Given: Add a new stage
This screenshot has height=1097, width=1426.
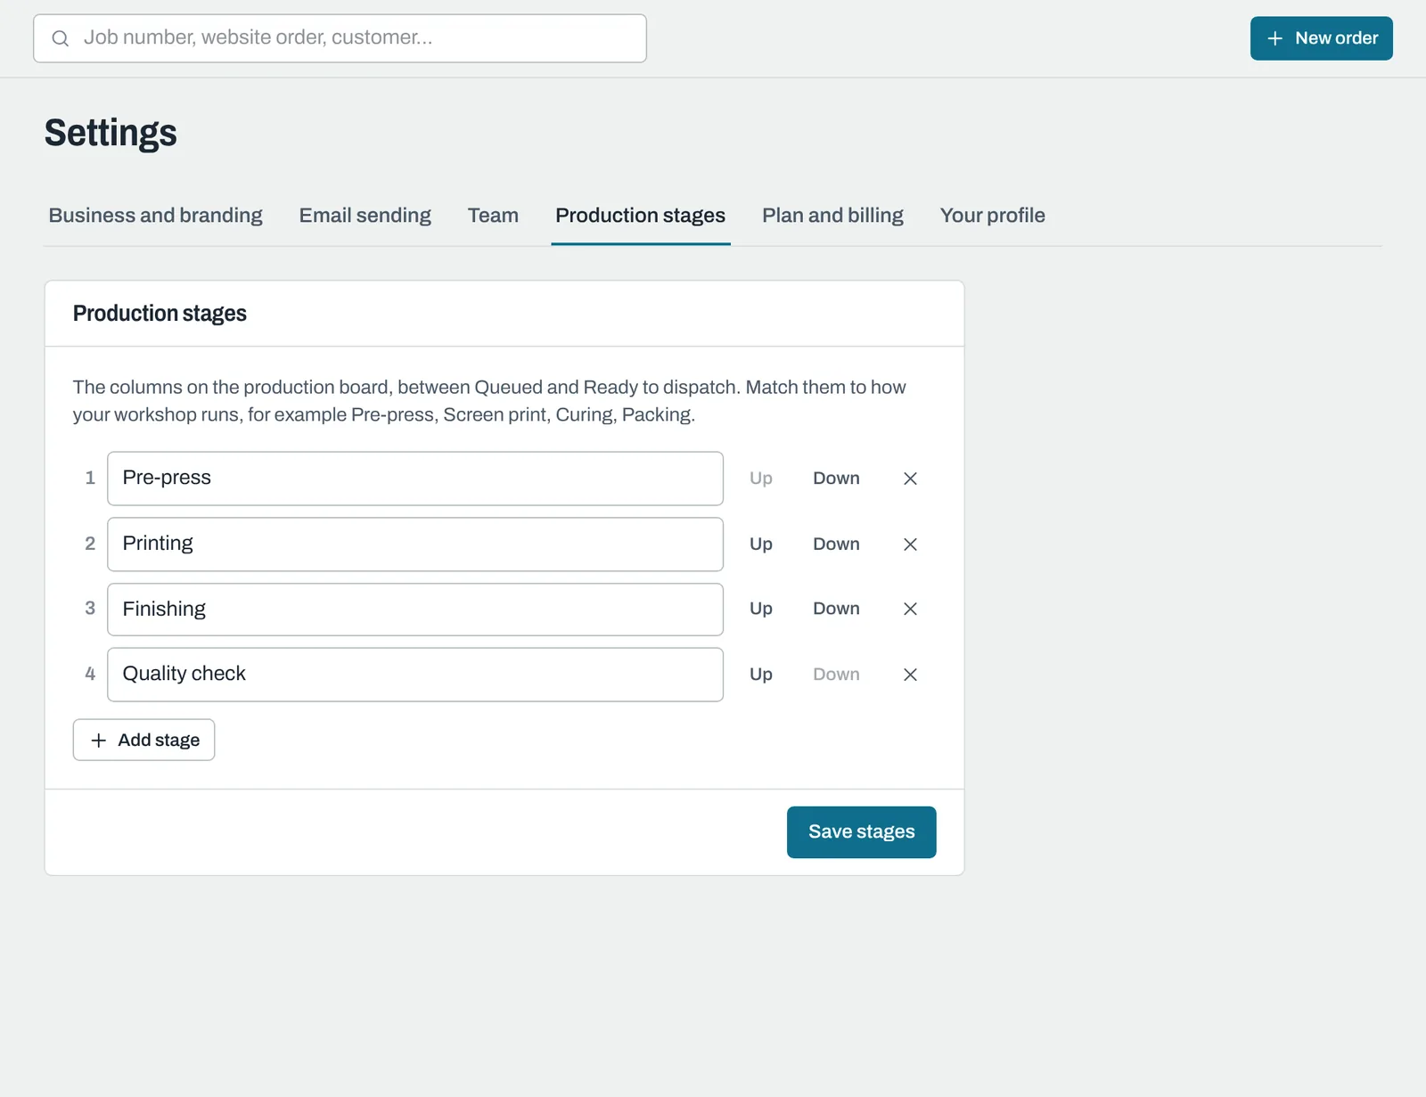Looking at the screenshot, I should pos(143,740).
